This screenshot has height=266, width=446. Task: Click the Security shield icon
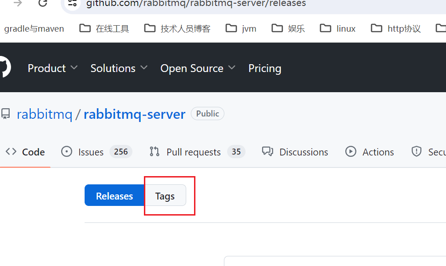[417, 151]
